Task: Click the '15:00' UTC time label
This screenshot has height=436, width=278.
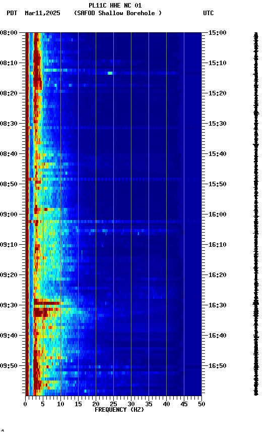Action: (x=217, y=33)
